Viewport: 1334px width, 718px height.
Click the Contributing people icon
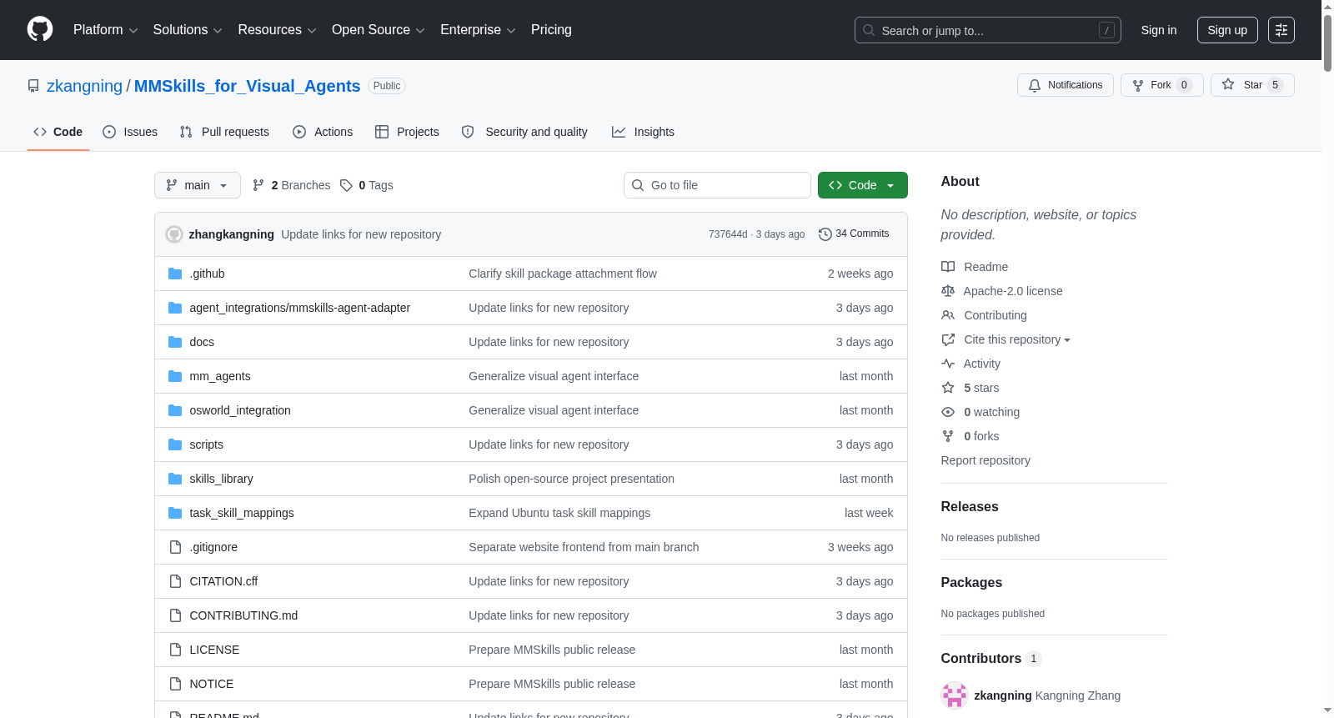pos(948,315)
